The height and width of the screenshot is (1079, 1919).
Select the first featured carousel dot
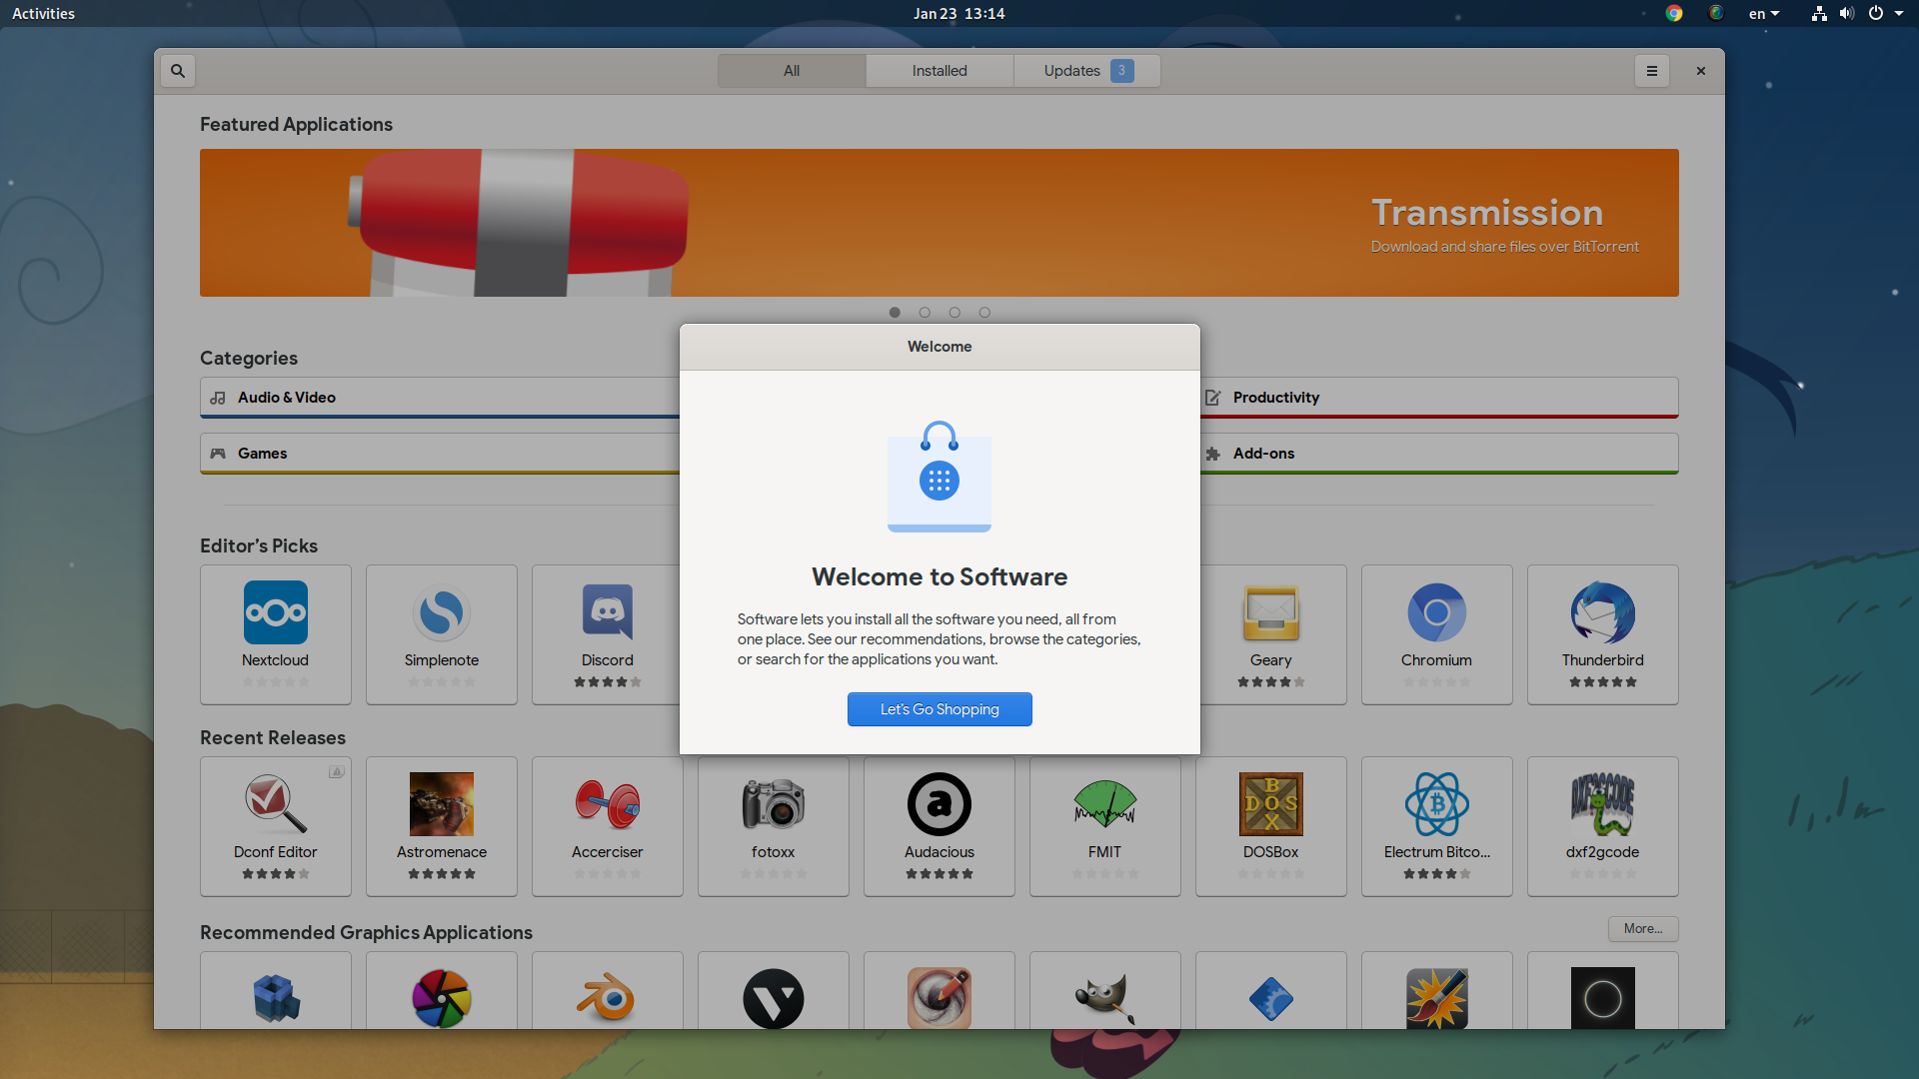[x=895, y=313]
